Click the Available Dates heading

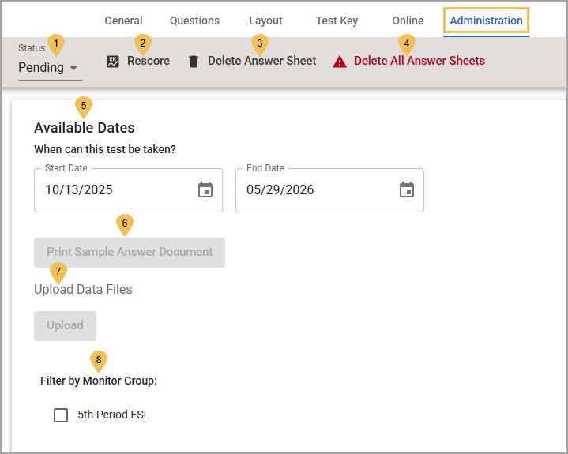[85, 128]
